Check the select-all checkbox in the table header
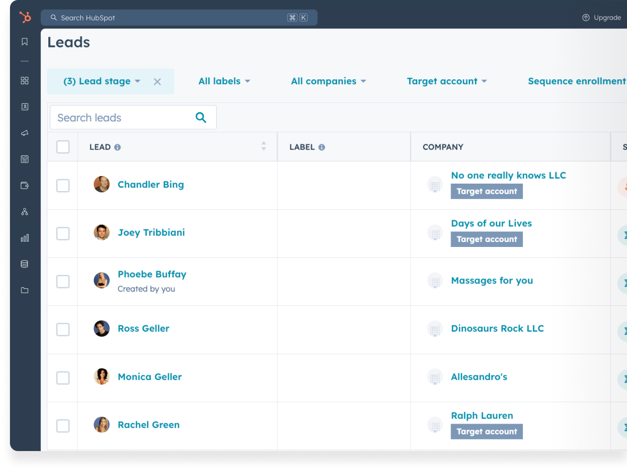The image size is (627, 471). 62,147
